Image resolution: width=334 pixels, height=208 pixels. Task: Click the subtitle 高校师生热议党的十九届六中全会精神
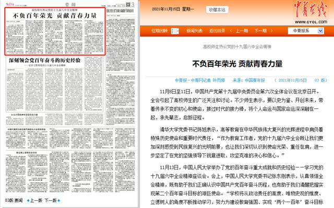pyautogui.click(x=237, y=46)
